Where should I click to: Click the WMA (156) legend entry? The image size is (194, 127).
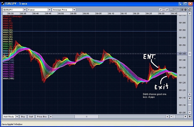coord(8,79)
